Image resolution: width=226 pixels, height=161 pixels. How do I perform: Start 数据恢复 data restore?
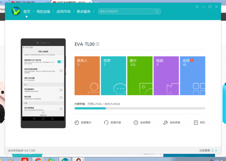(112, 123)
